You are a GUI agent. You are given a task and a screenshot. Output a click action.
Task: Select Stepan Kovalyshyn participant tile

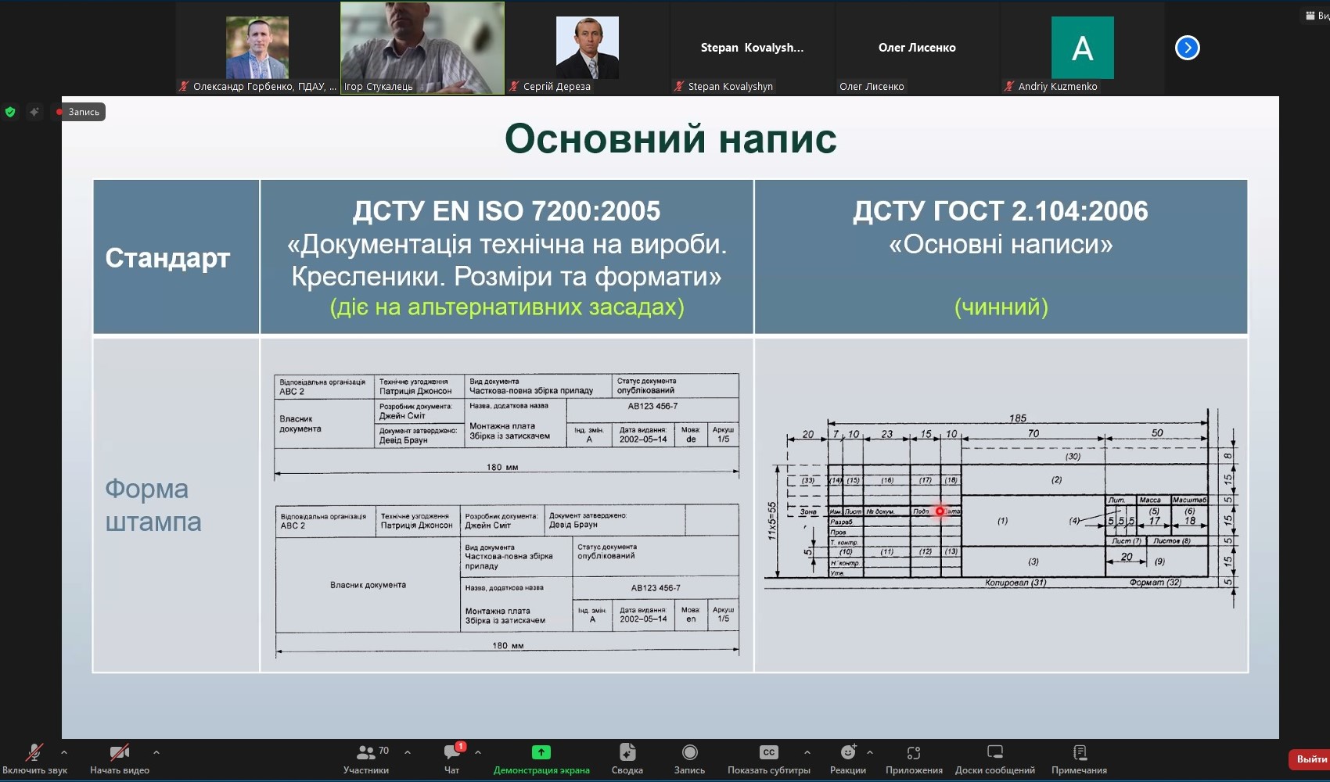point(753,48)
